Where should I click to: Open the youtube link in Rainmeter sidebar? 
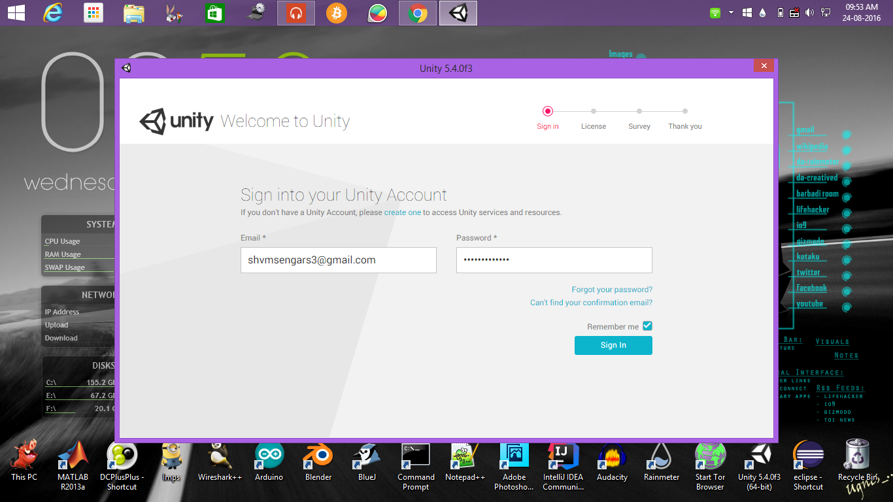click(809, 304)
